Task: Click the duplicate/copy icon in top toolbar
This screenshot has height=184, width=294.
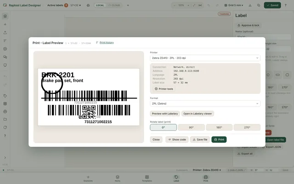Action: pyautogui.click(x=259, y=6)
